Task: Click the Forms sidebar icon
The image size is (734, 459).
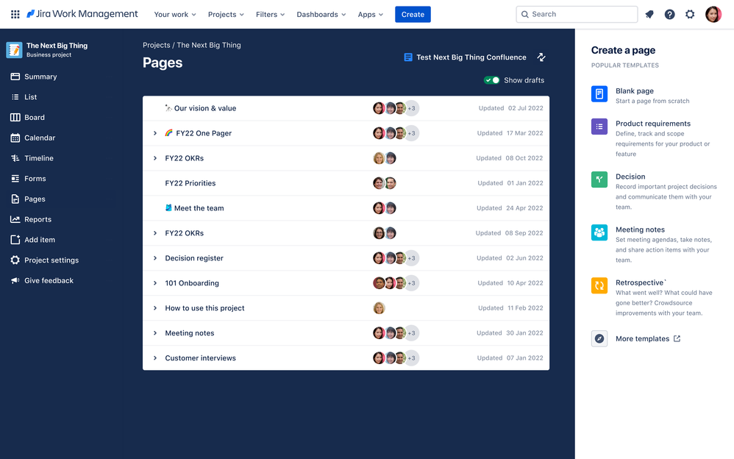Action: 15,179
